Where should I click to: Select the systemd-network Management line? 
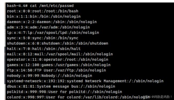[x=85, y=81]
